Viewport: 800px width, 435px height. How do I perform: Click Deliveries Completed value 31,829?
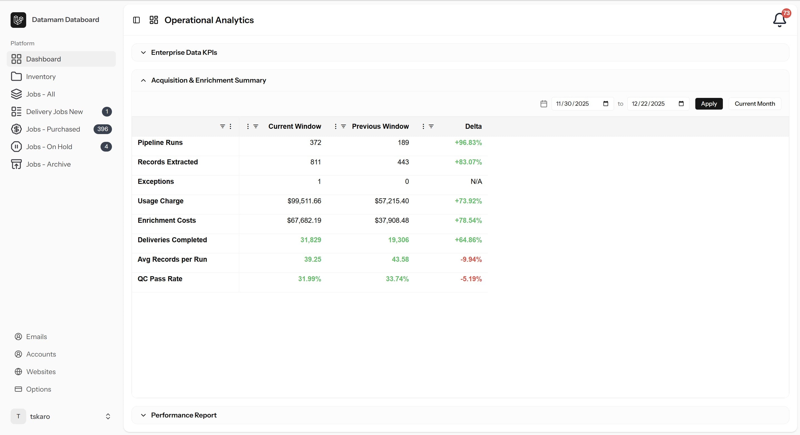[310, 240]
